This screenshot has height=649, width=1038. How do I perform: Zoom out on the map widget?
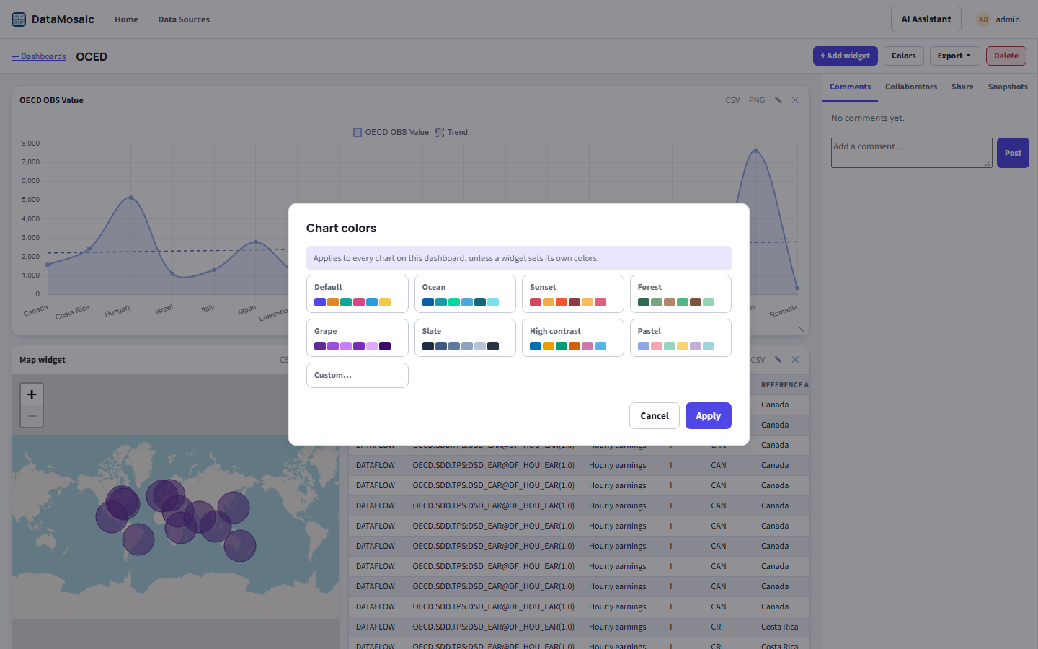click(x=32, y=416)
